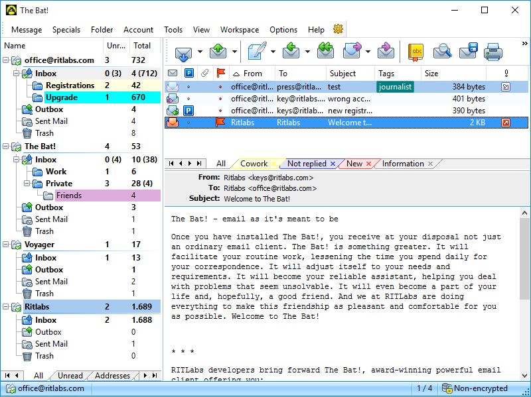
Task: Open the Get New Mail dropdown arrow
Action: pos(198,52)
